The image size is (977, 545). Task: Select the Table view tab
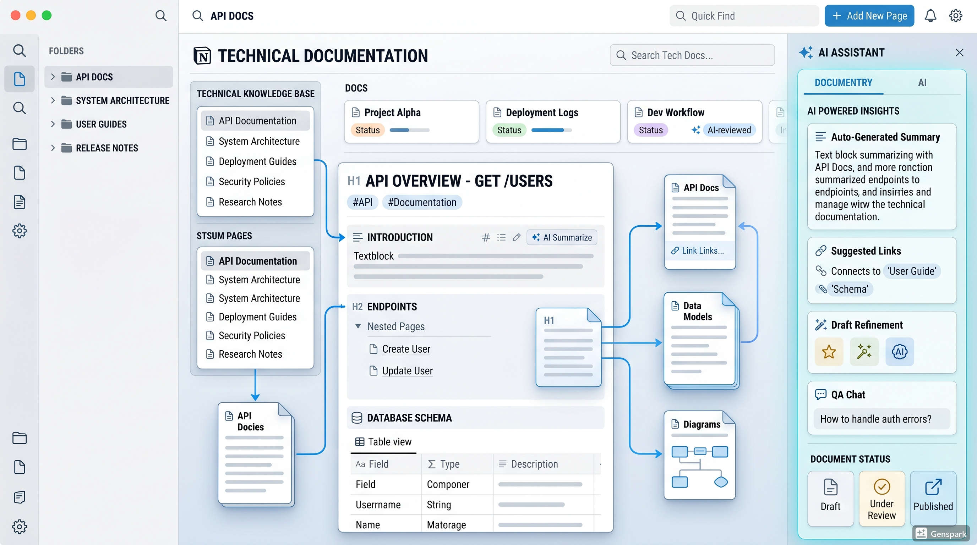coord(383,442)
